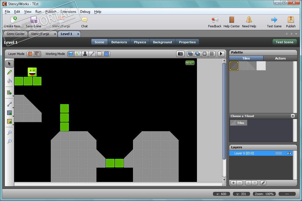302x201 pixels.
Task: Switch Working Mode to white square icon
Action: 99,54
